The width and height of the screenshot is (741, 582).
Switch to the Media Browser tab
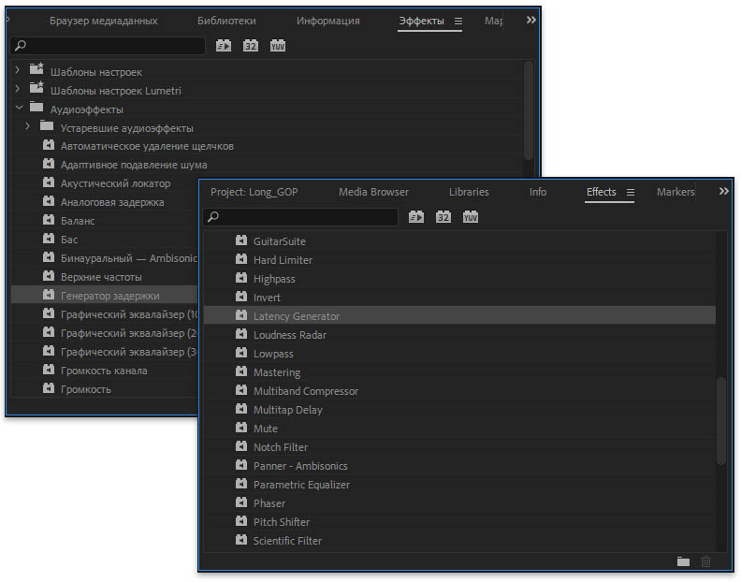point(373,192)
